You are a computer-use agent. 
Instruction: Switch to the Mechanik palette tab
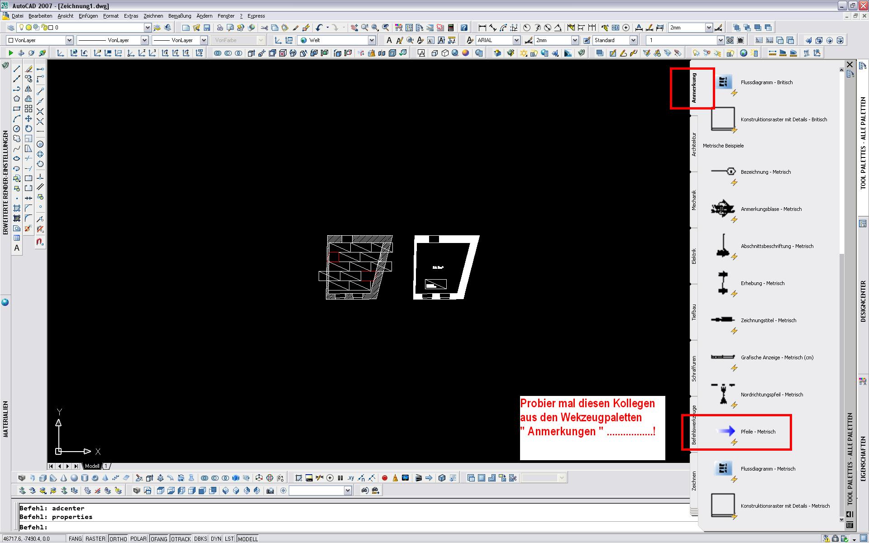(x=694, y=200)
